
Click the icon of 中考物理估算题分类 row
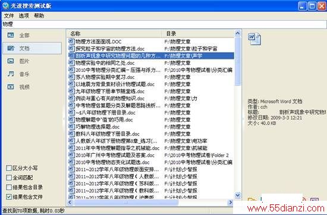tap(71, 105)
